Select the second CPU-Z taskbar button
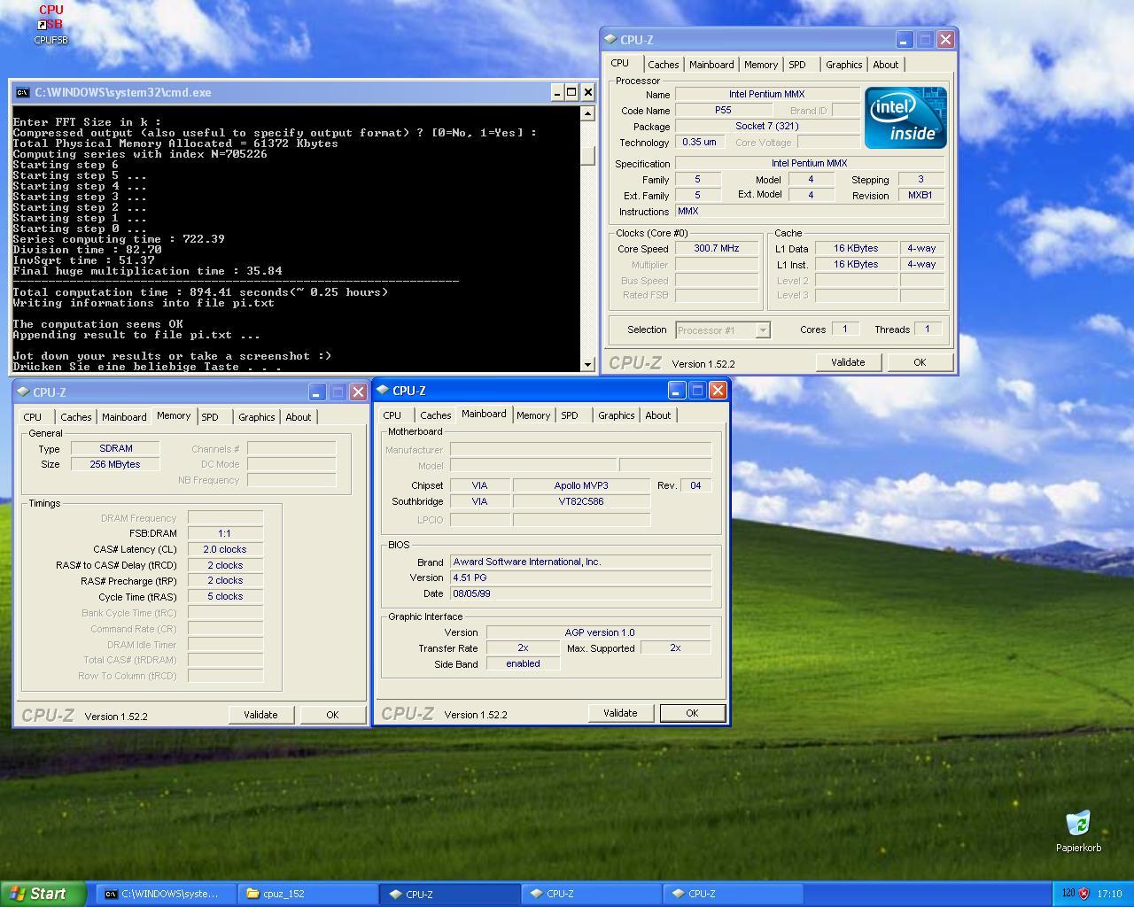Image resolution: width=1134 pixels, height=907 pixels. [x=591, y=894]
